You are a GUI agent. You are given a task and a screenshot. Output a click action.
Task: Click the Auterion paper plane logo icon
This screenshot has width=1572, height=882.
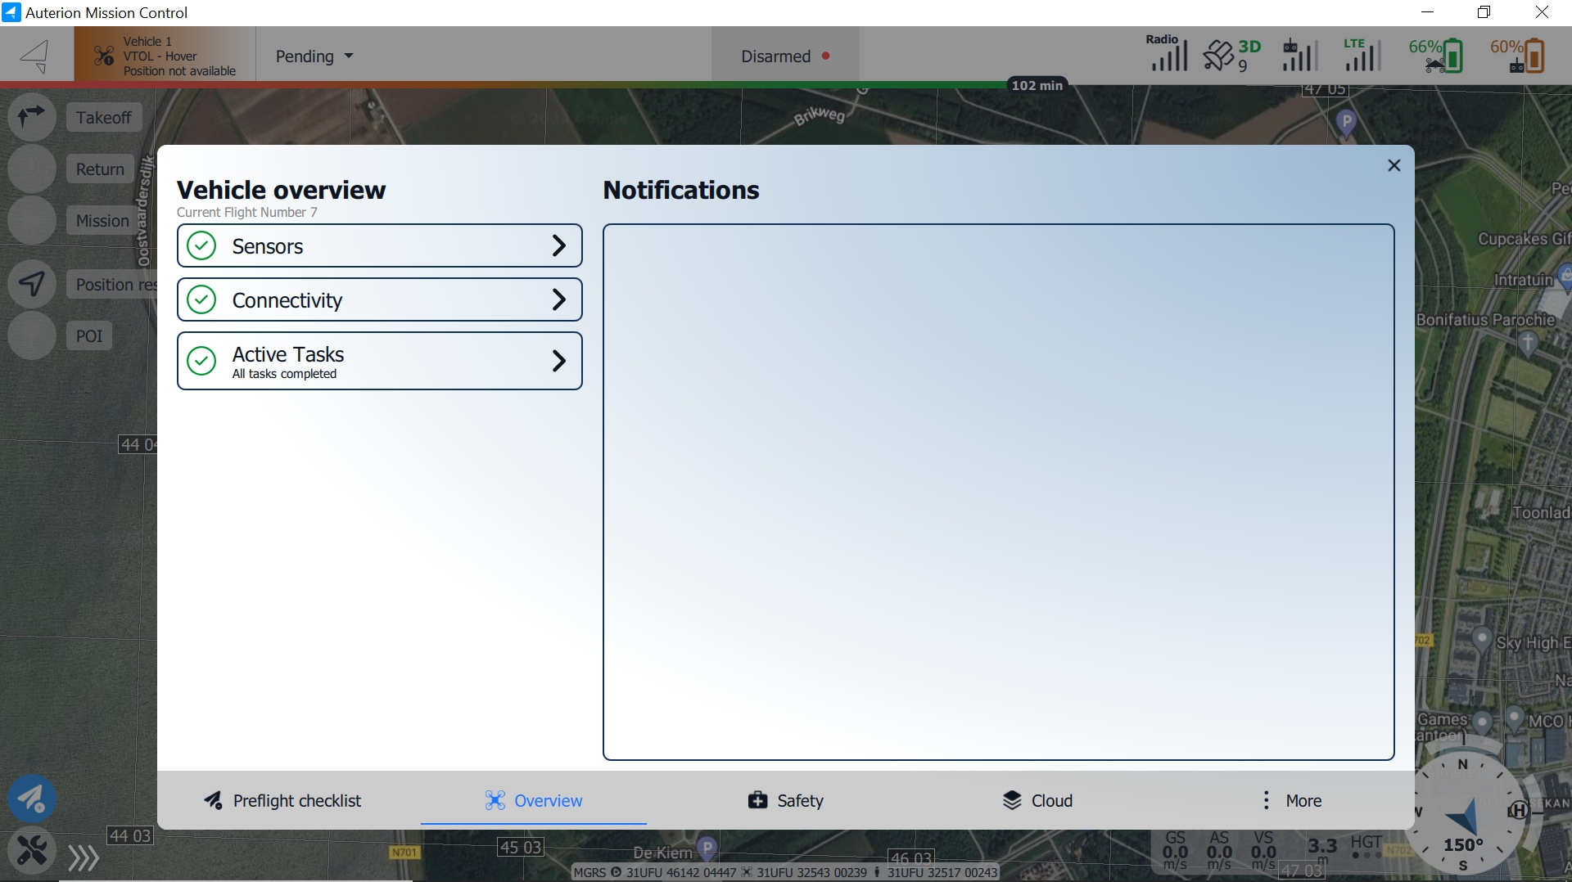(35, 56)
